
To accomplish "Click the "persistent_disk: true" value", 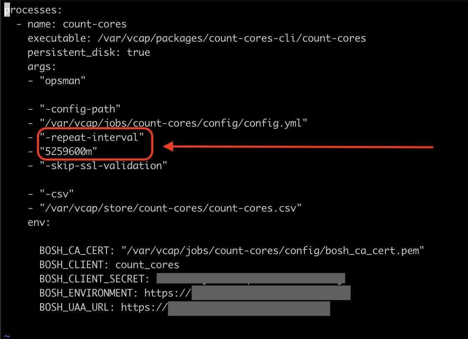I will (x=138, y=52).
